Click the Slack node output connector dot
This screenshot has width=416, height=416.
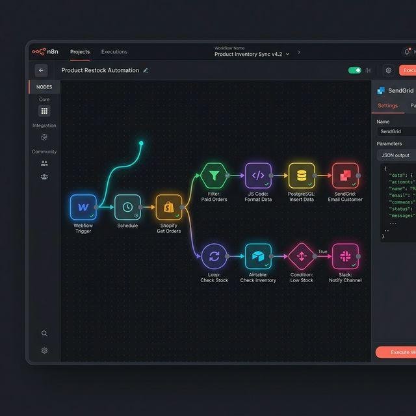[358, 256]
